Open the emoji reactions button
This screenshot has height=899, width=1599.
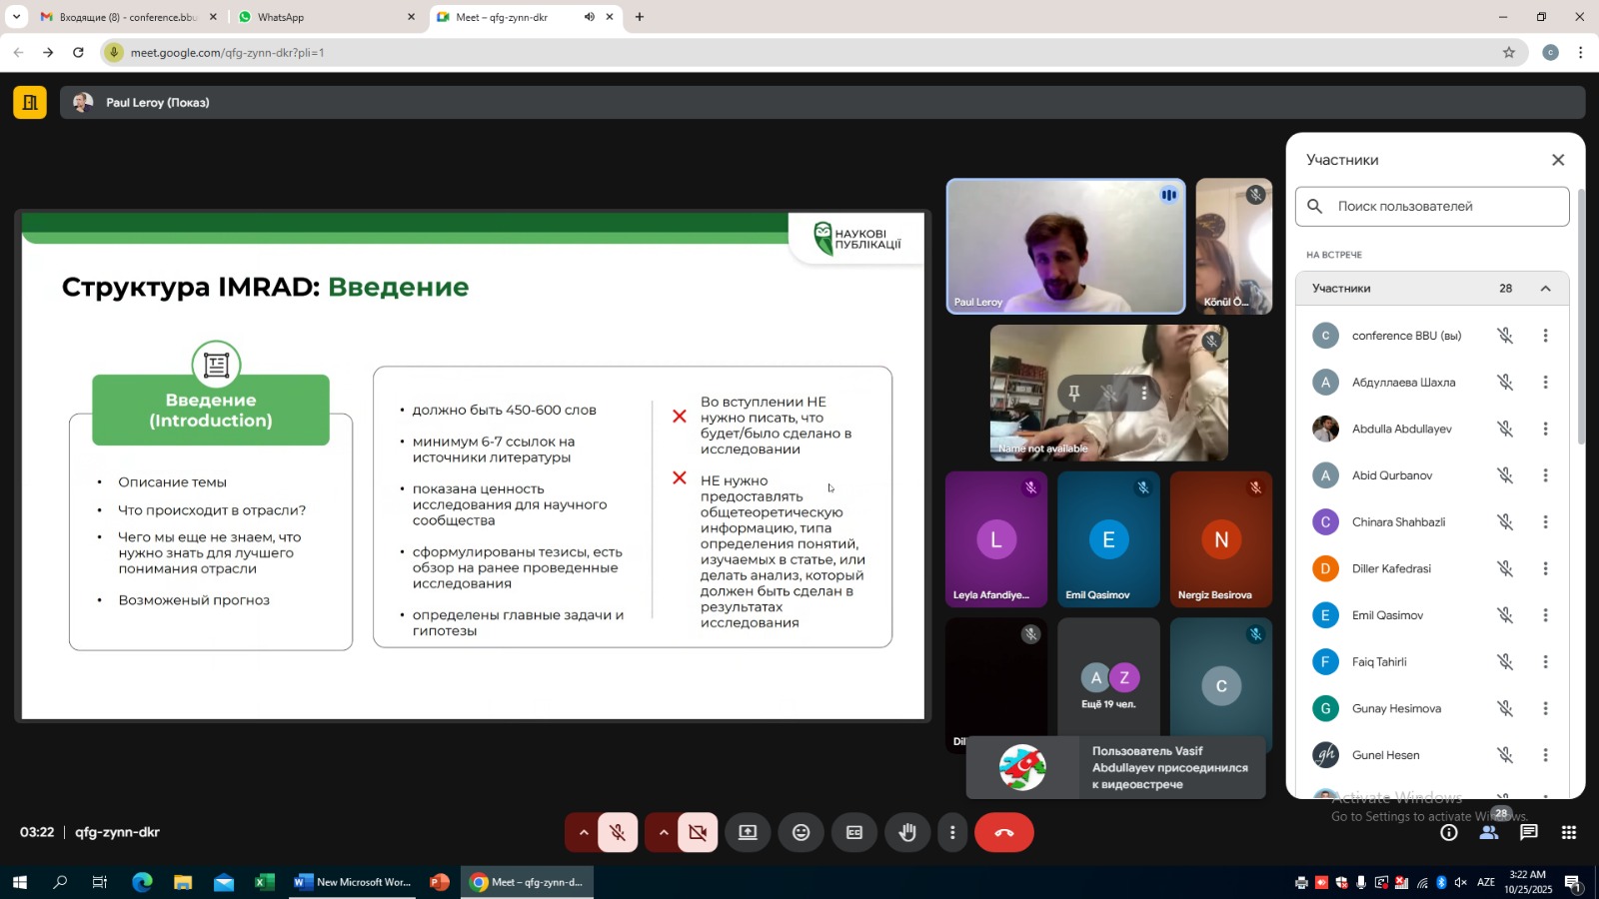click(800, 832)
